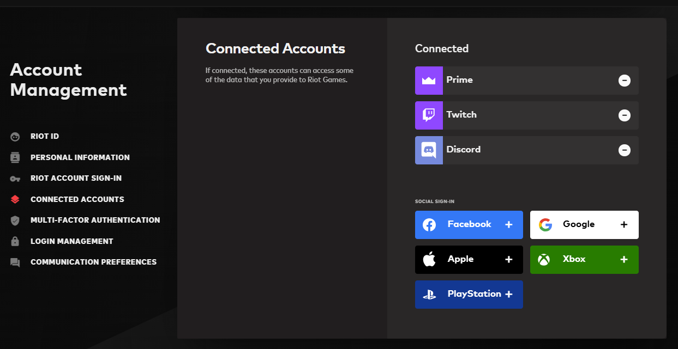Connect the PlayStation account

[x=469, y=295]
